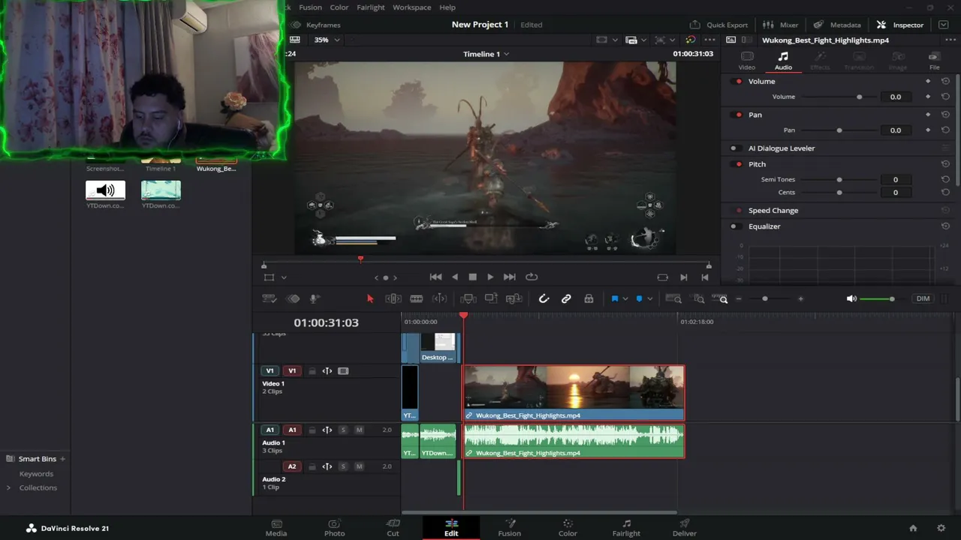Mute the Audio 1 track
961x540 pixels.
[359, 430]
